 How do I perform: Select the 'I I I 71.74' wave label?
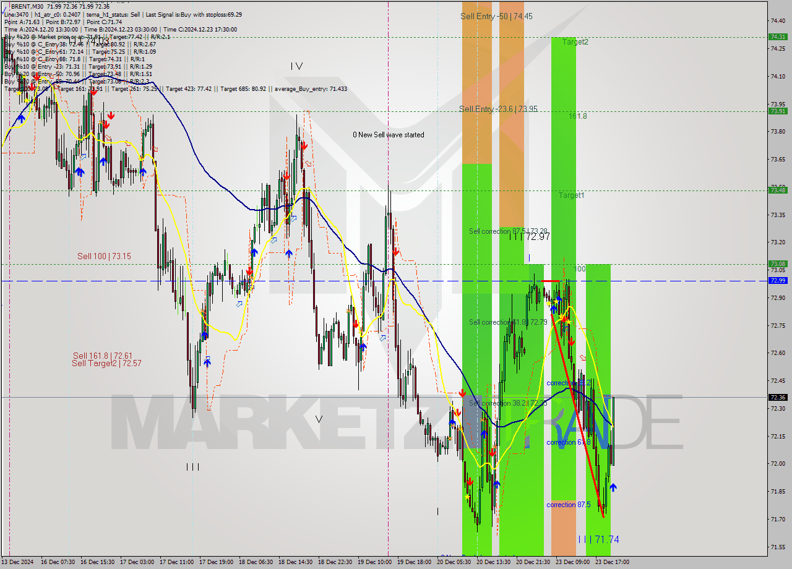pos(598,539)
